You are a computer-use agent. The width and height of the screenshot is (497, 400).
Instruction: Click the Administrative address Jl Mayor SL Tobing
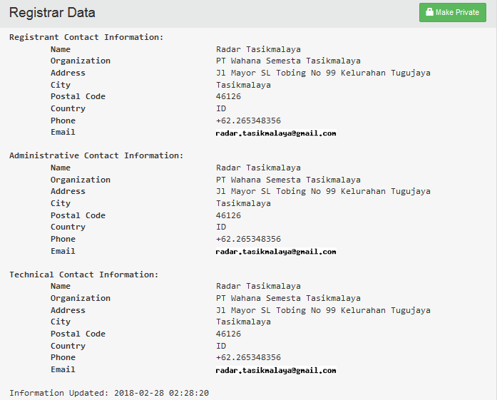[x=323, y=191]
